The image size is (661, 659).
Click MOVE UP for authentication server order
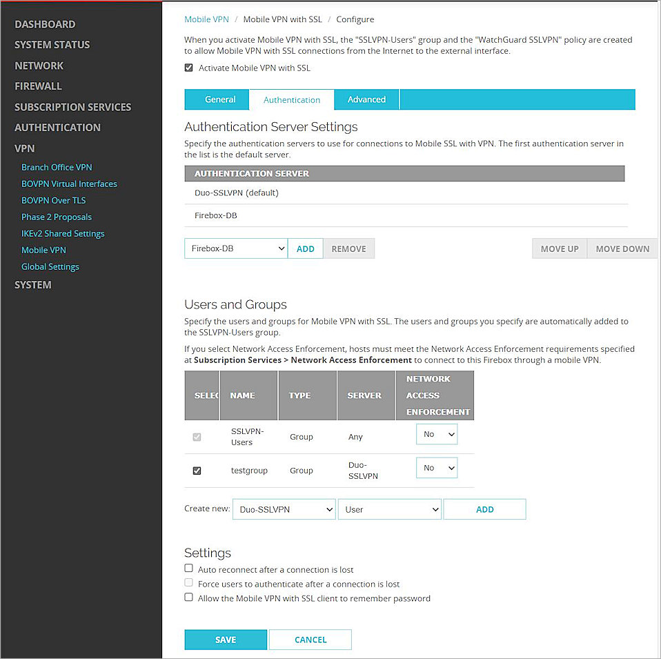pyautogui.click(x=559, y=248)
